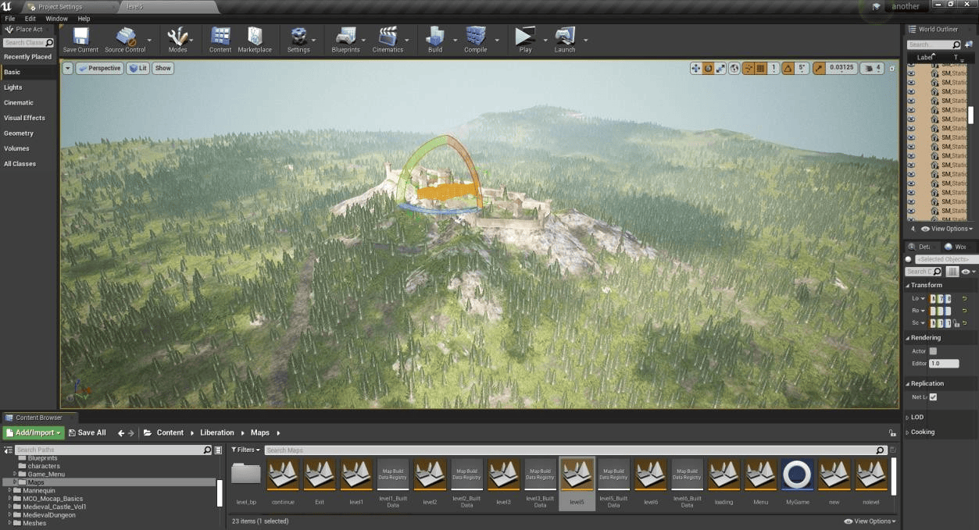Image resolution: width=979 pixels, height=530 pixels.
Task: Select the MyGame asset thumbnail
Action: click(797, 482)
